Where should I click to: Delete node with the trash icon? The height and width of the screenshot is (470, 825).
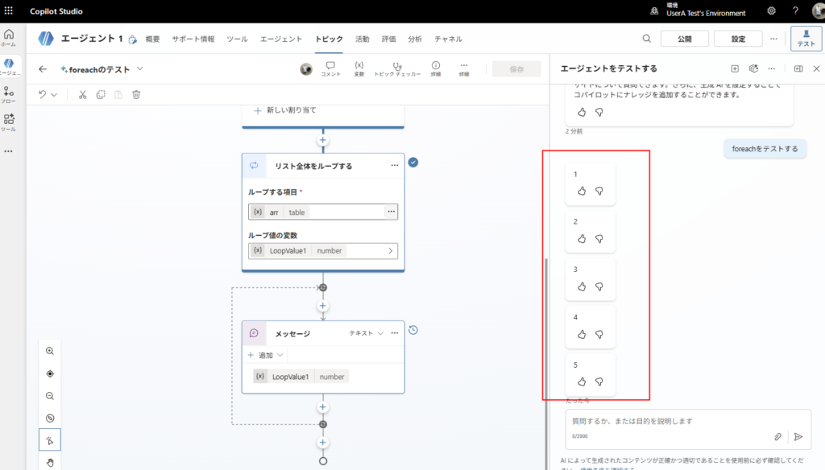tap(136, 94)
